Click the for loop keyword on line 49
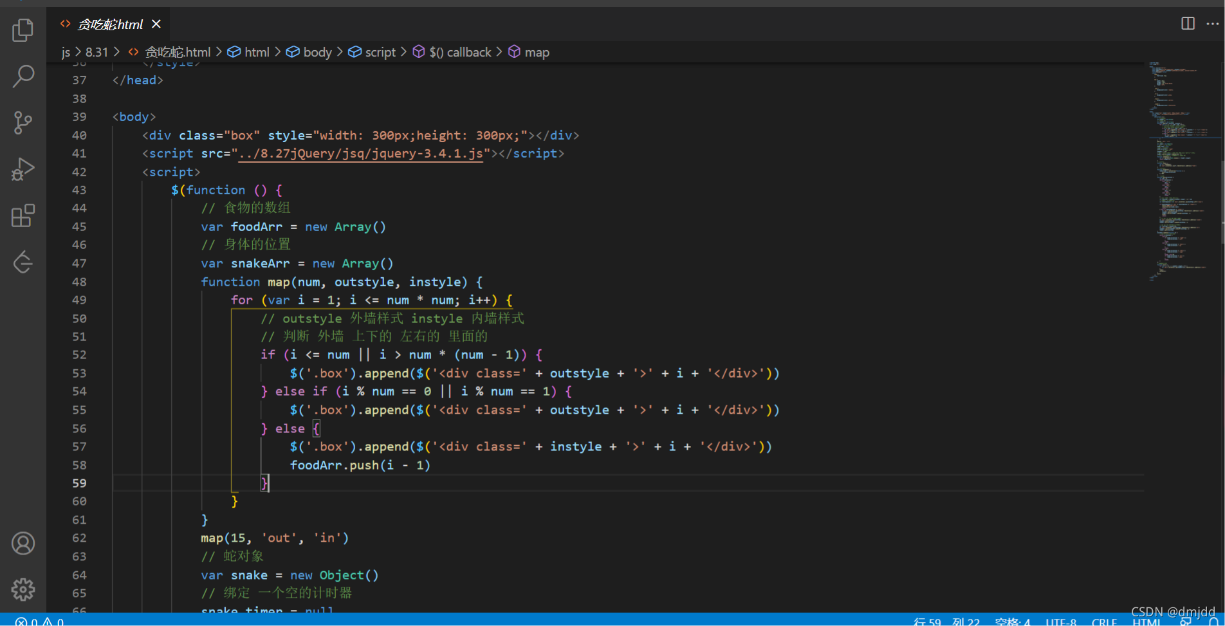The image size is (1225, 626). point(242,300)
